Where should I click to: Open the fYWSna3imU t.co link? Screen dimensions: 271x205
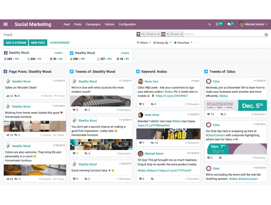pos(154,125)
